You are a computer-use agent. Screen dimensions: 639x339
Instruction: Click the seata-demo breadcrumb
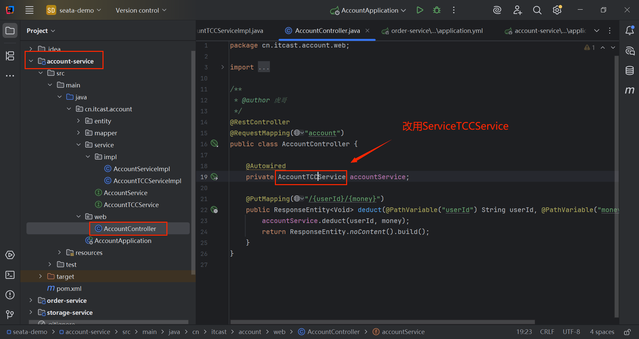[27, 332]
